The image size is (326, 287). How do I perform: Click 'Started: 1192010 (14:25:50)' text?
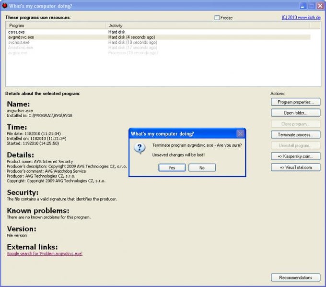(33, 143)
